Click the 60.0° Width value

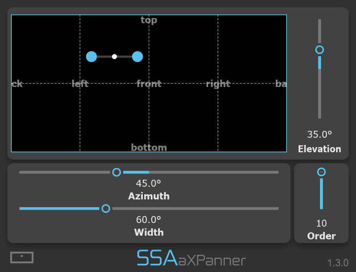point(149,220)
